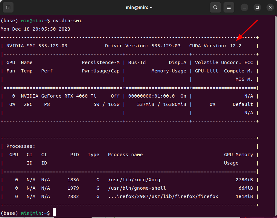Click the 28C temperature value

pyautogui.click(x=28, y=104)
